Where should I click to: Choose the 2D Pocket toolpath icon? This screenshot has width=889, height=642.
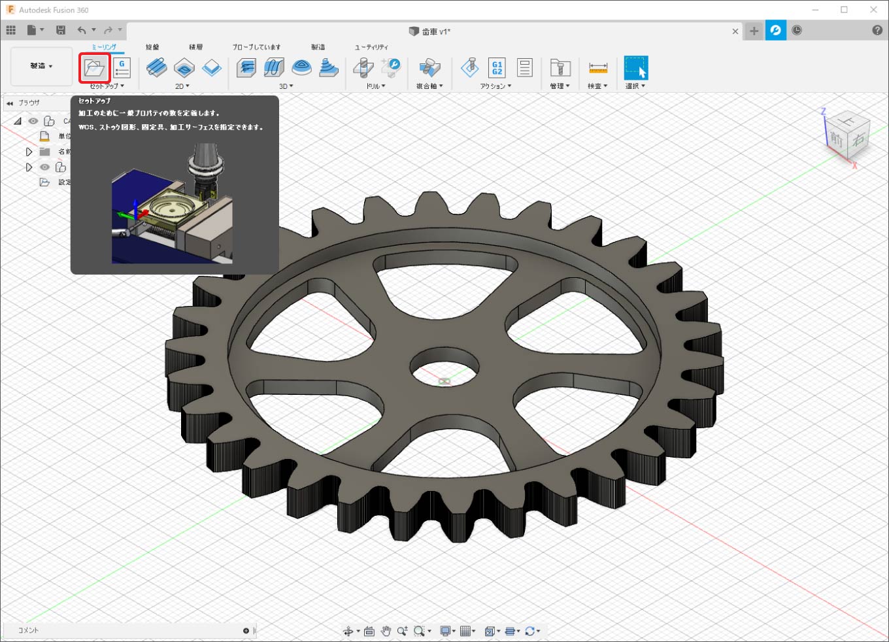point(184,67)
